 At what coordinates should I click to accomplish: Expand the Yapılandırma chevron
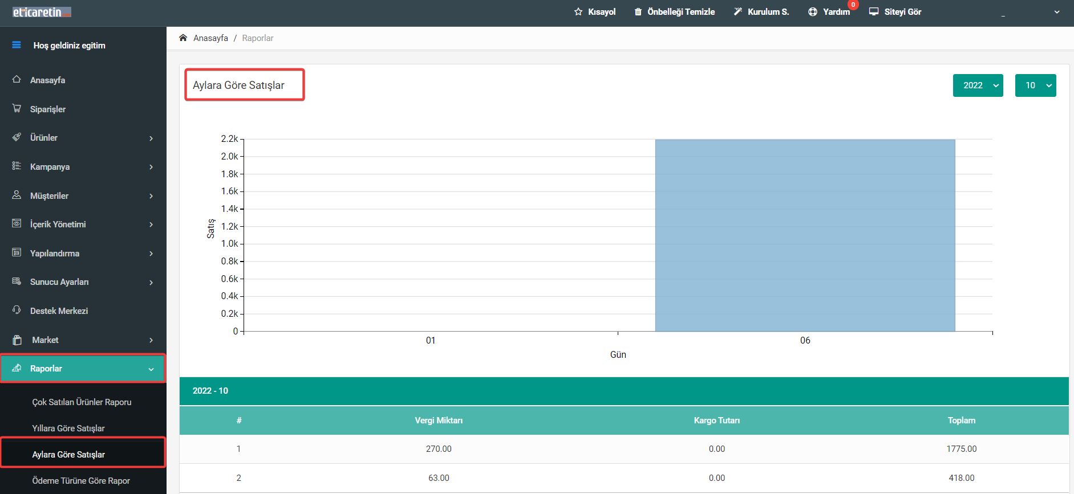coord(151,254)
